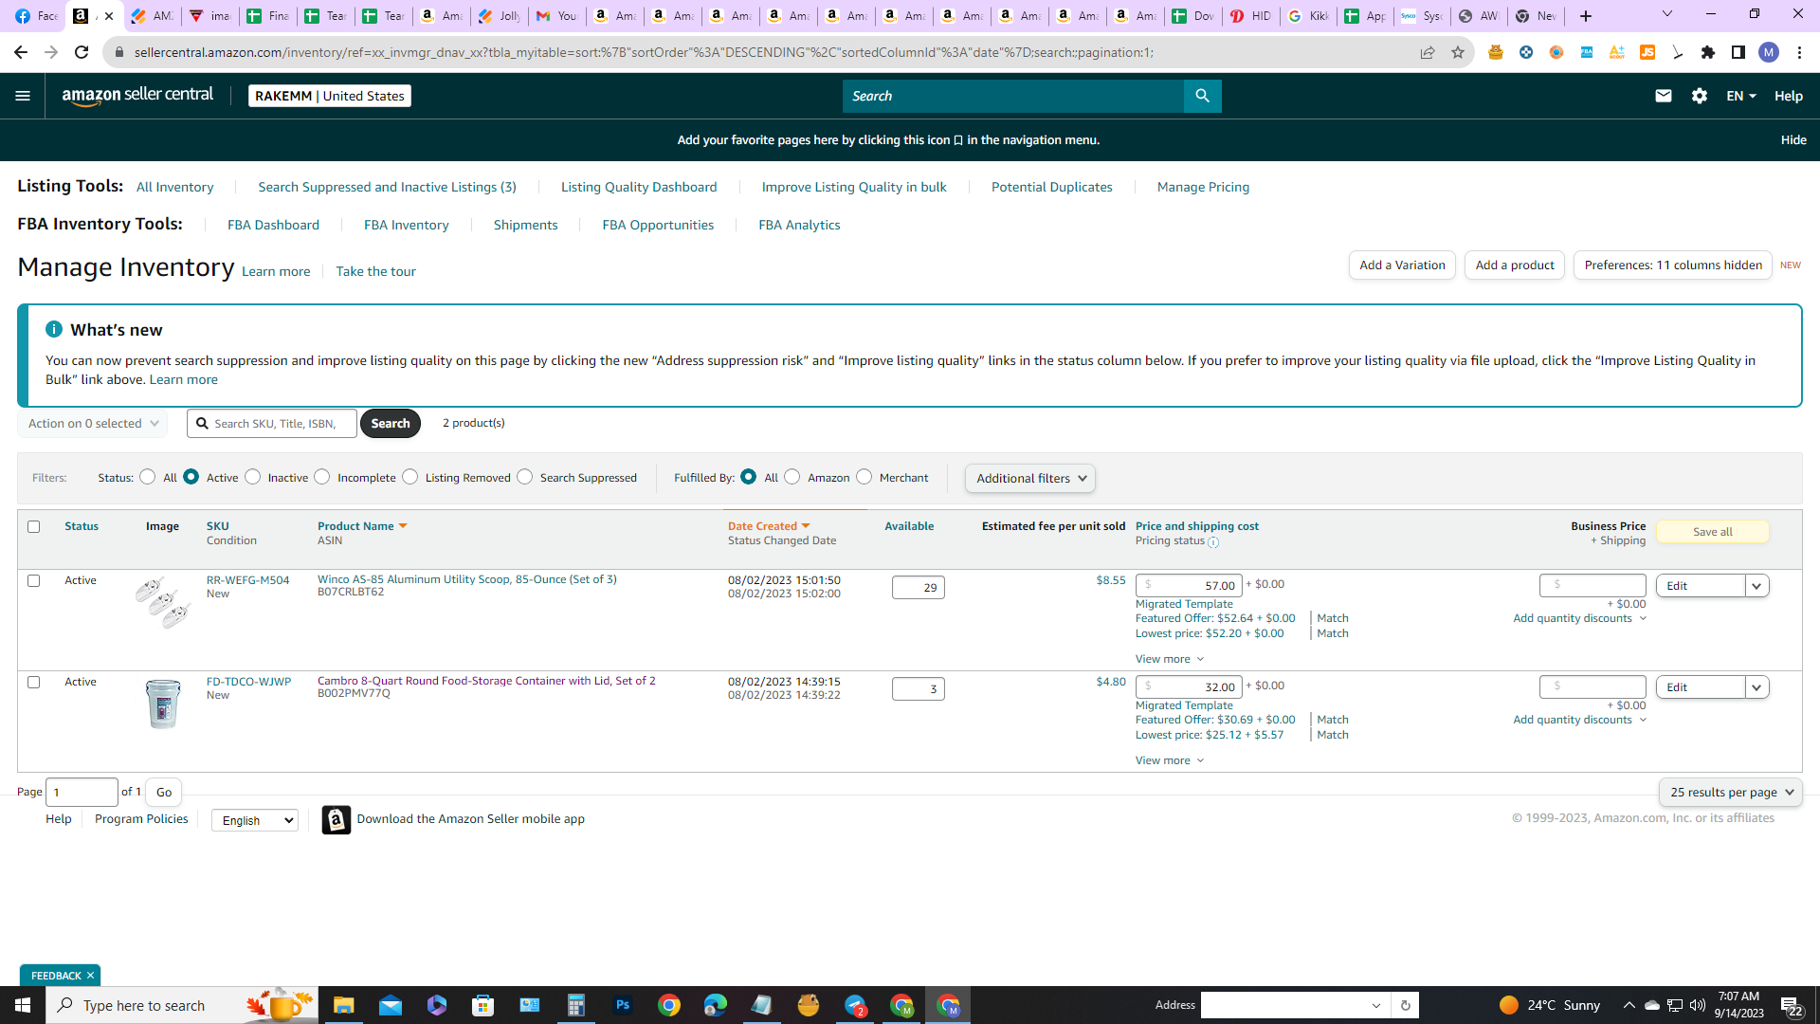
Task: Edit the available quantity field showing 29
Action: (x=918, y=588)
